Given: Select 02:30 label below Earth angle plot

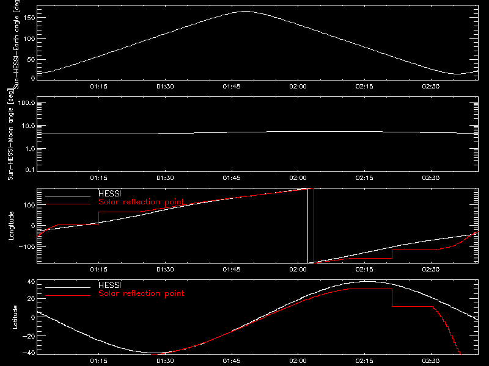Looking at the screenshot, I should pos(431,87).
